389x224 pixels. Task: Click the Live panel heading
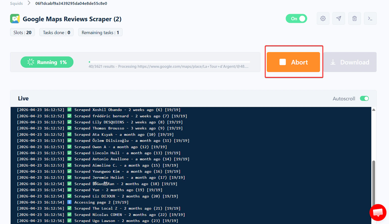click(23, 98)
